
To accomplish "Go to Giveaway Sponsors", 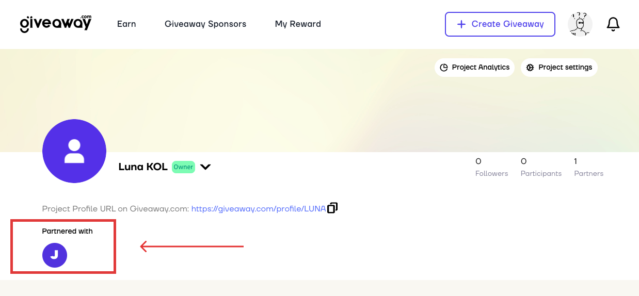I will [205, 24].
